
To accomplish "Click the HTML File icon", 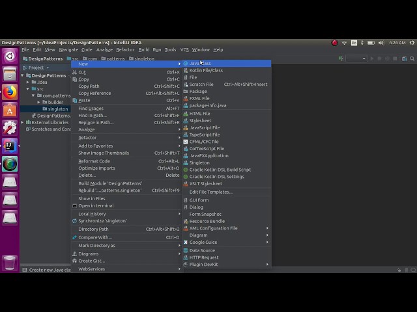I will 186,114.
